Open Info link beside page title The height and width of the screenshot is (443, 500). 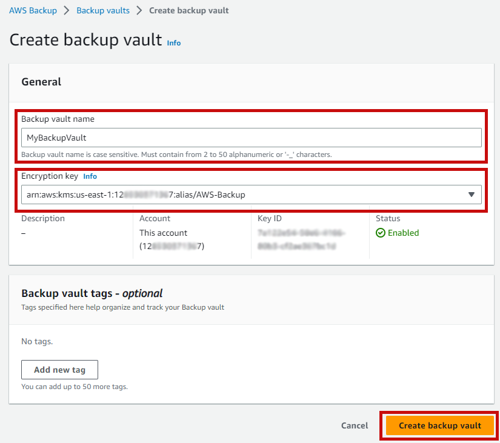[174, 43]
